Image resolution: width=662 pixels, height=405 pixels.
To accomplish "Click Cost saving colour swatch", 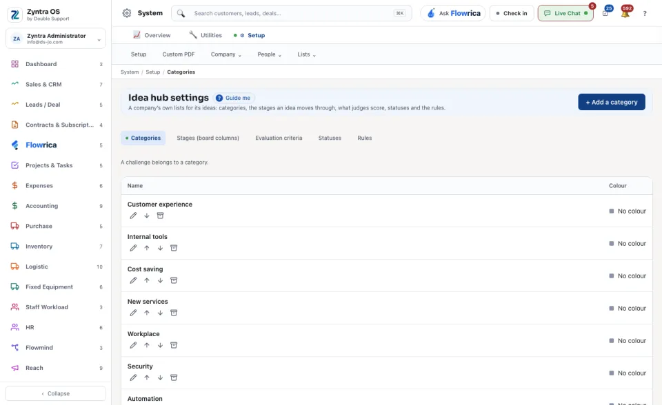I will 612,276.
